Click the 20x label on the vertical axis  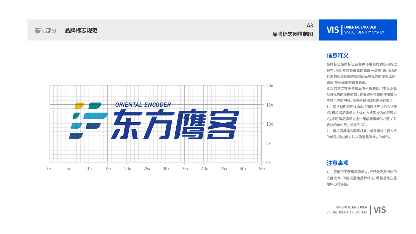(x=270, y=86)
